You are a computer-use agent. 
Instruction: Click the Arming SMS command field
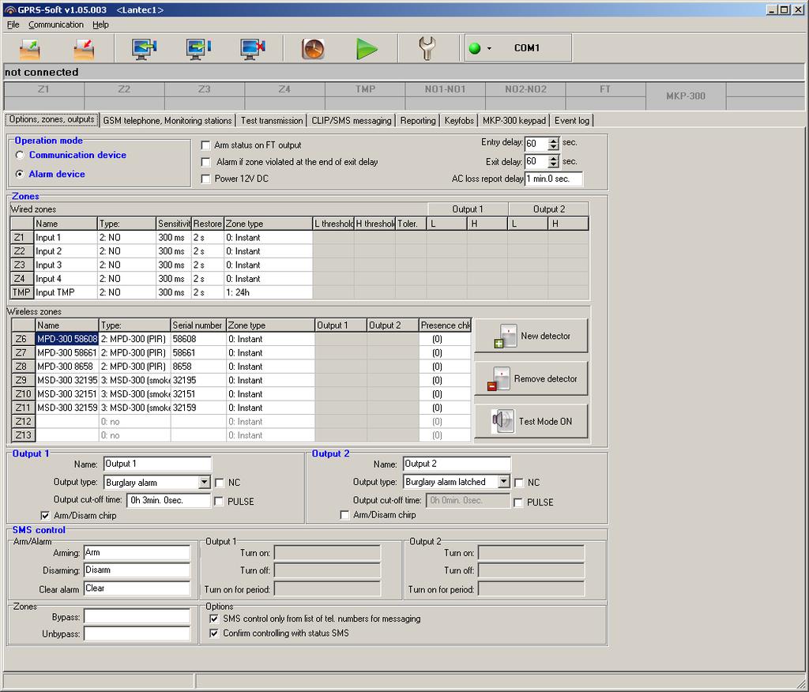137,553
